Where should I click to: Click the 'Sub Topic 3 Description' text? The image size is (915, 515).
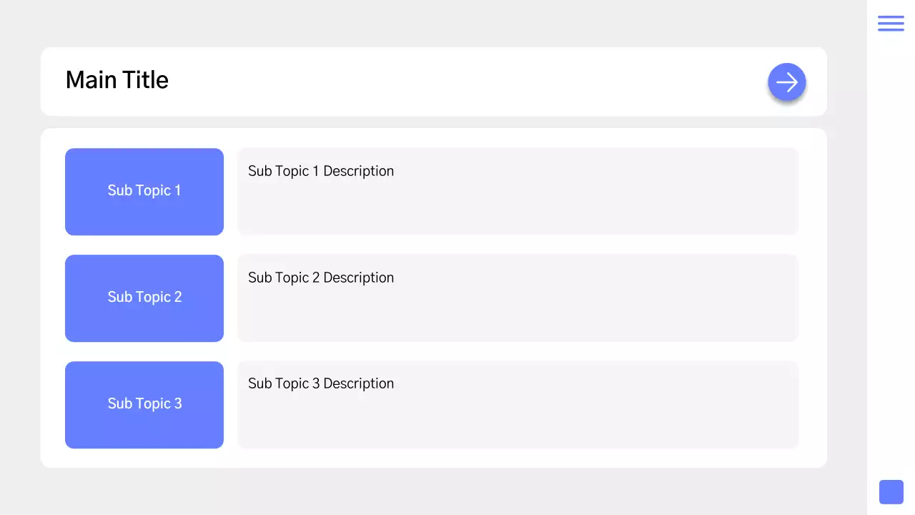(321, 383)
